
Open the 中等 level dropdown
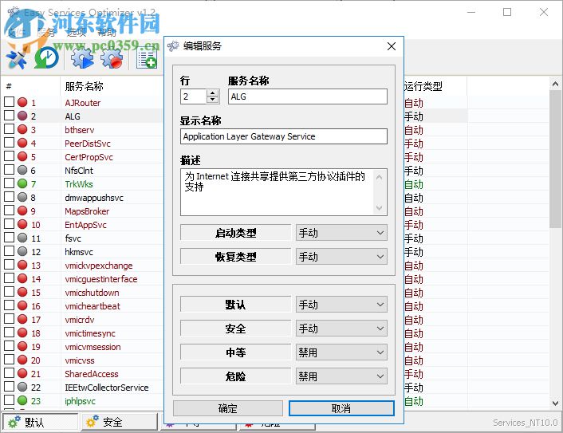click(x=341, y=352)
